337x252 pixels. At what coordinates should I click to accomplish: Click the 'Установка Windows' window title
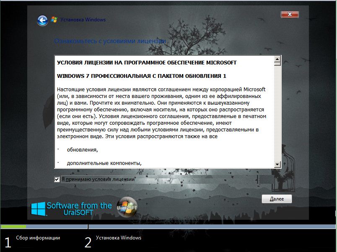[83, 20]
